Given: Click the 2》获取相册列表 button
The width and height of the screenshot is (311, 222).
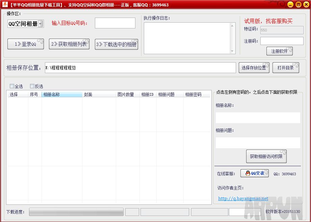Looking at the screenshot, I should coord(69,44).
